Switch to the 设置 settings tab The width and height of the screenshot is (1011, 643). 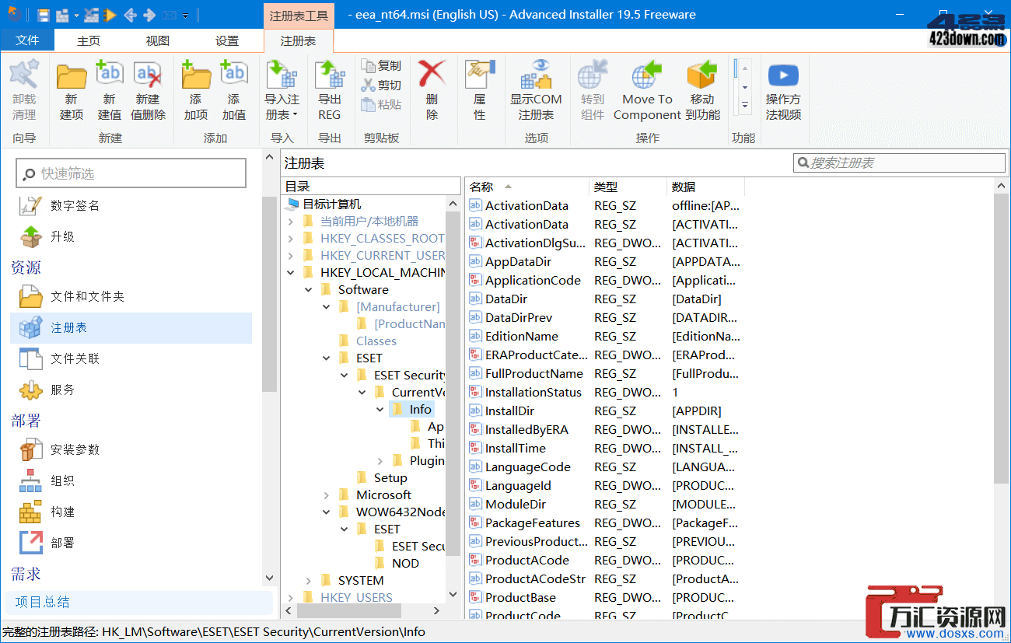227,40
